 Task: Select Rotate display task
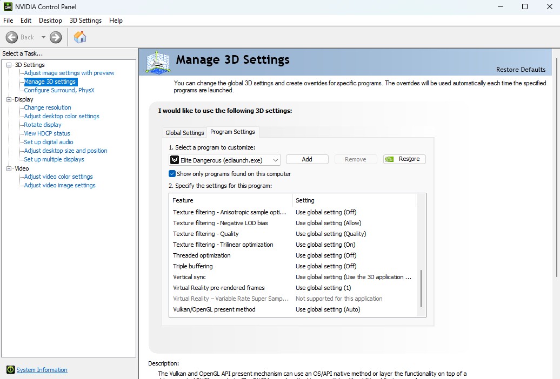pos(43,125)
